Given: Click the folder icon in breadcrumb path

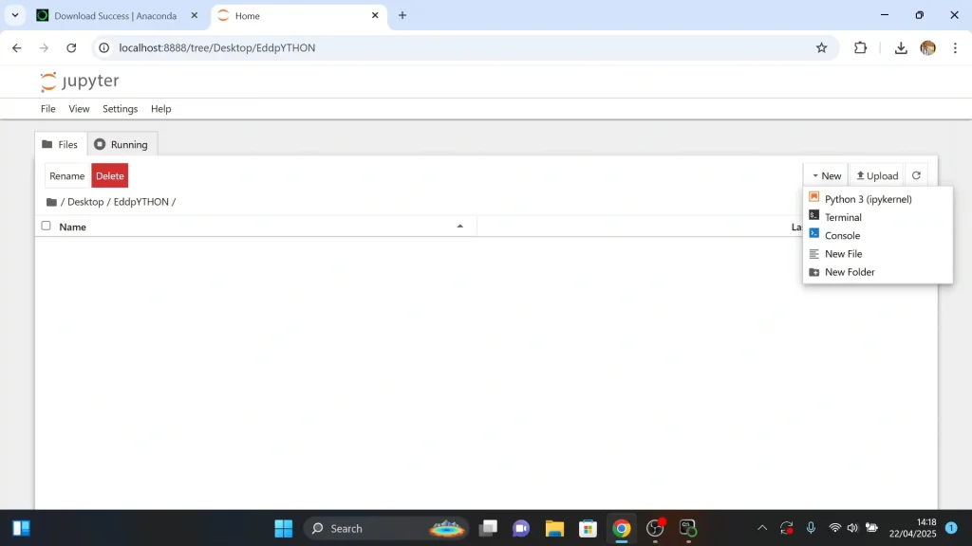Looking at the screenshot, I should [51, 202].
